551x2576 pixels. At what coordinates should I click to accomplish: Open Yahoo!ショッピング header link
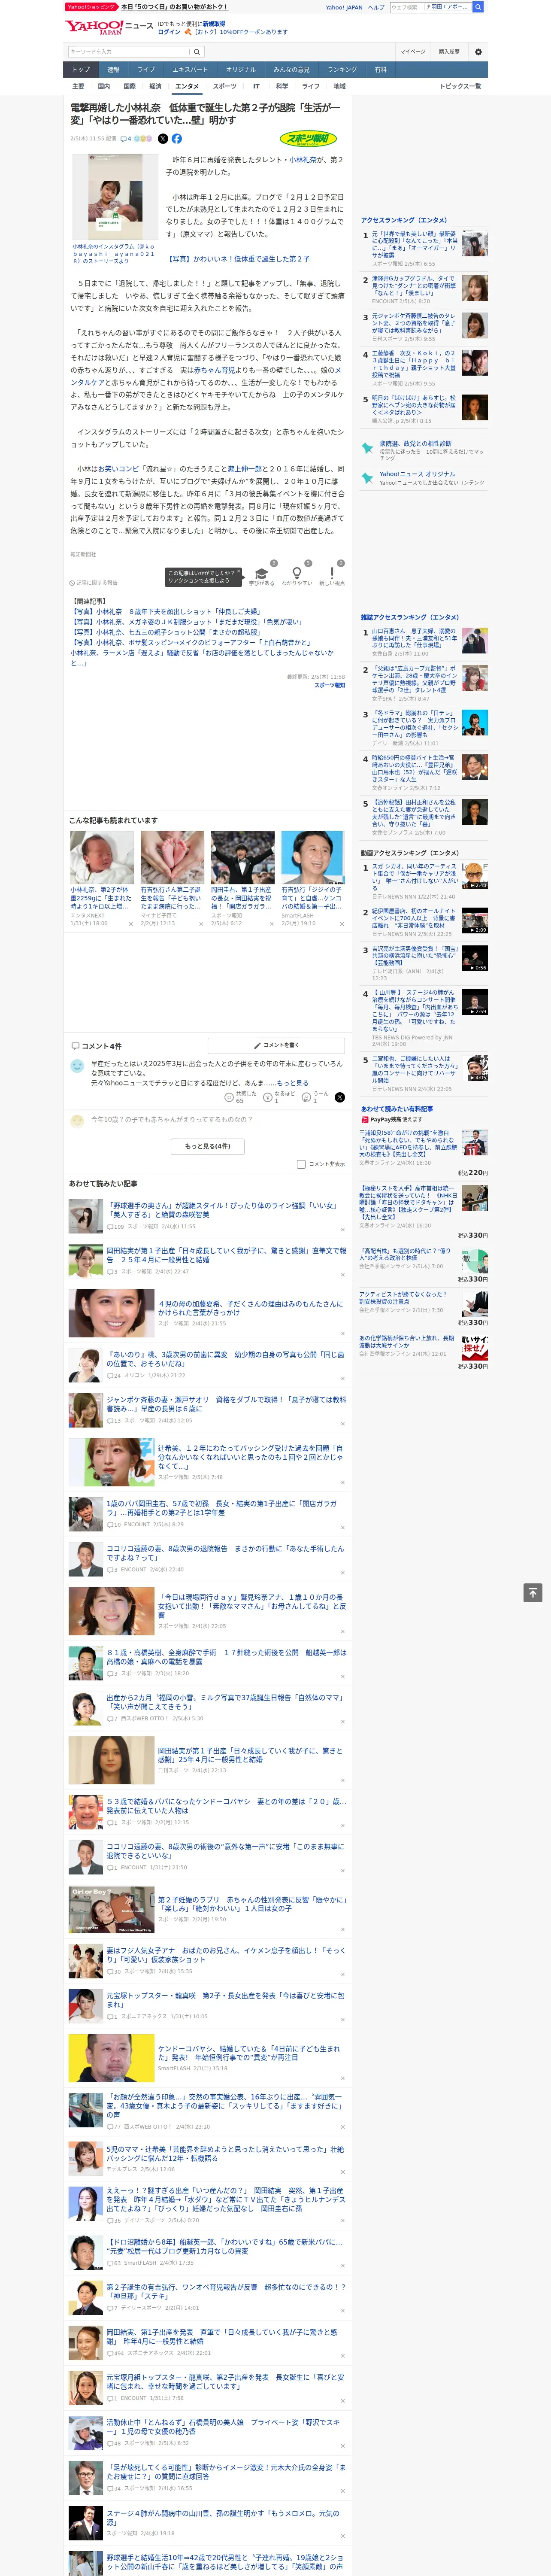91,7
